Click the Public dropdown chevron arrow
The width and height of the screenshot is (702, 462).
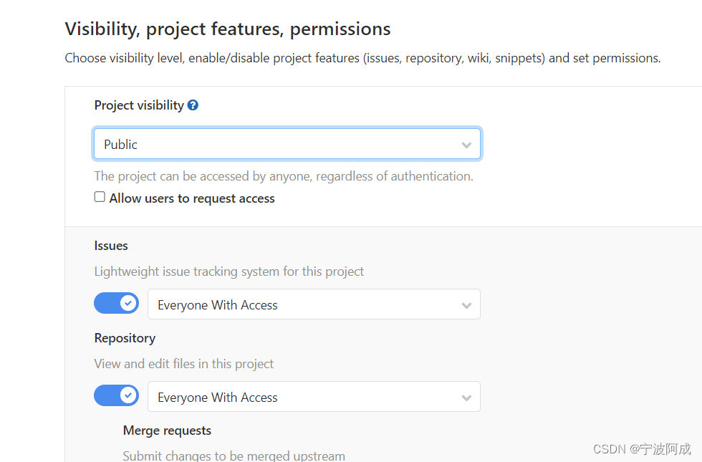(x=466, y=145)
